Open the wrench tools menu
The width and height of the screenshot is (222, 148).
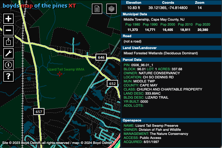coord(8,53)
